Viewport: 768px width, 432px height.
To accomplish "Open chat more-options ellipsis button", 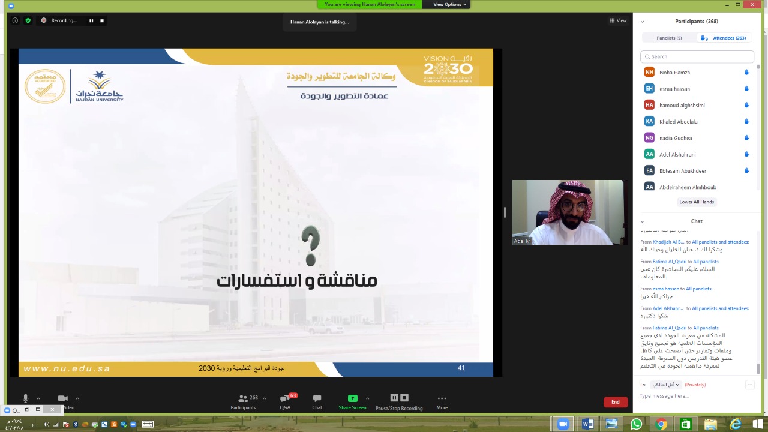I will 749,385.
